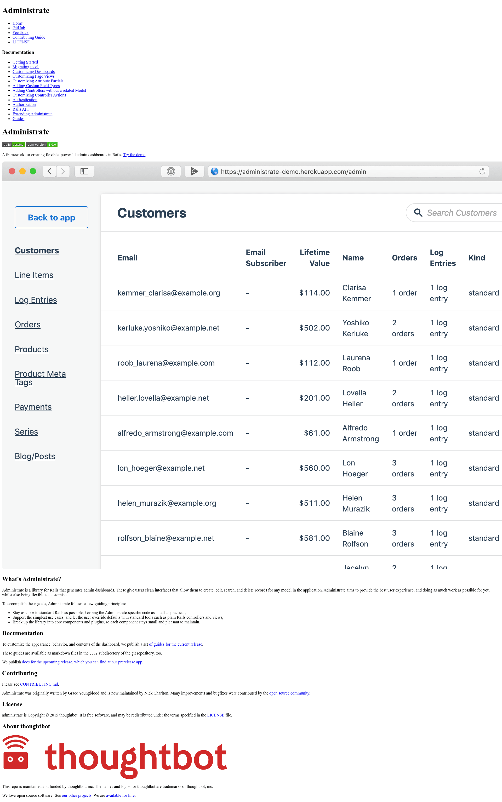Click lon_hoeger@example.net customer row
502x802 pixels.
(x=301, y=468)
